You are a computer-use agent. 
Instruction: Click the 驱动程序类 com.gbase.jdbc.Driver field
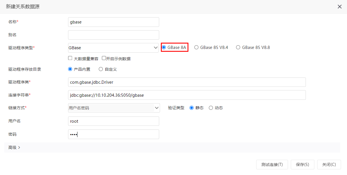point(187,82)
